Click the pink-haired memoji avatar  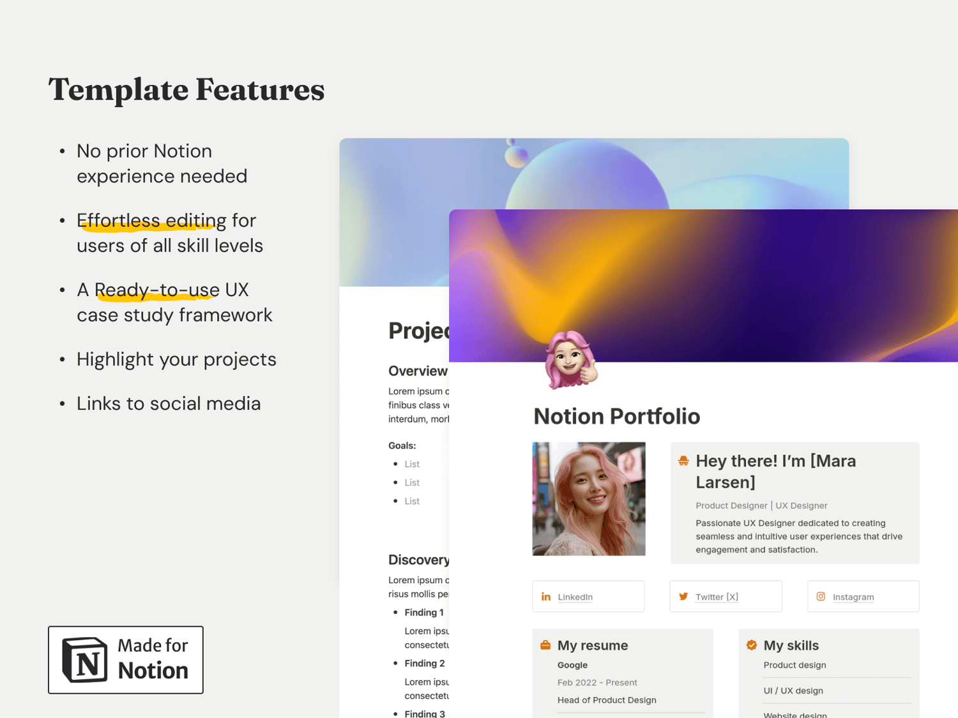(x=570, y=359)
